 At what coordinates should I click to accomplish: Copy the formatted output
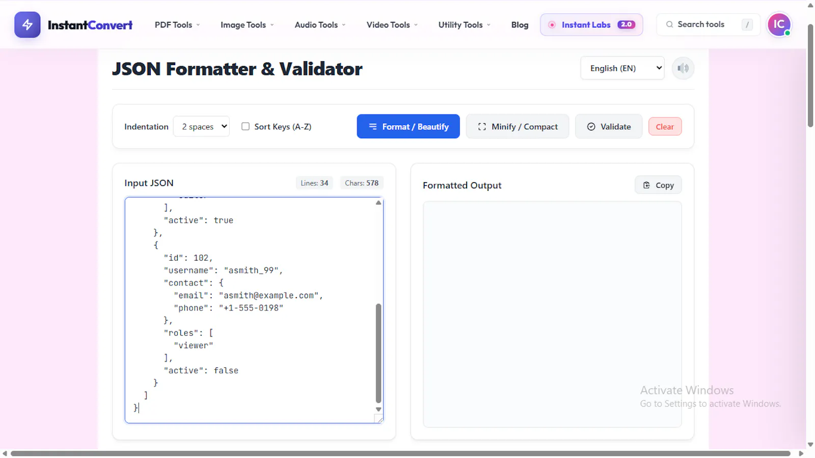point(658,185)
